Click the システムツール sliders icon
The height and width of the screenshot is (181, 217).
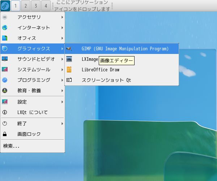pos(5,70)
